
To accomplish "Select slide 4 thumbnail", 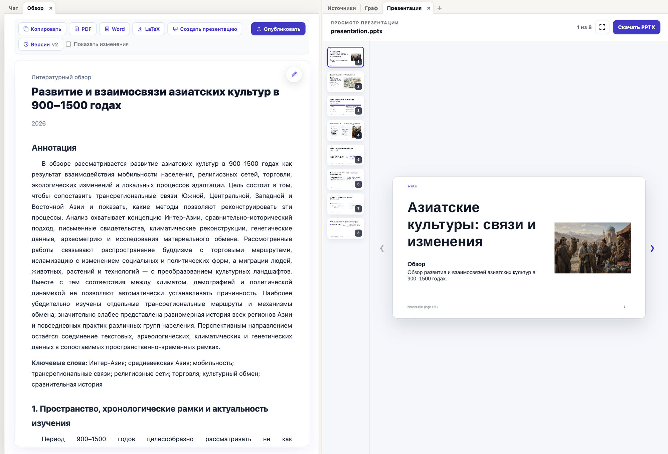I will (345, 131).
